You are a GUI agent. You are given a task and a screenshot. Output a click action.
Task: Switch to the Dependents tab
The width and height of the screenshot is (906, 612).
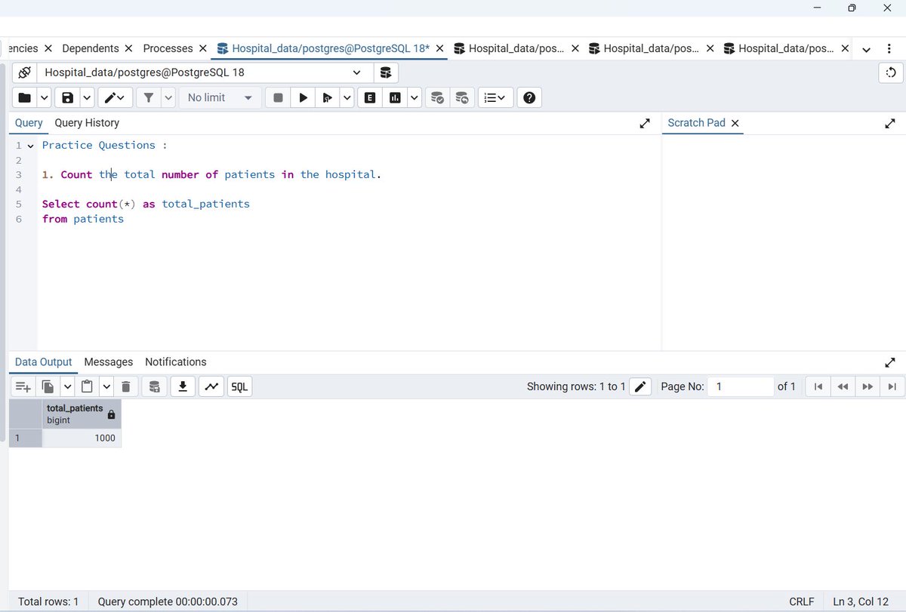pos(91,48)
